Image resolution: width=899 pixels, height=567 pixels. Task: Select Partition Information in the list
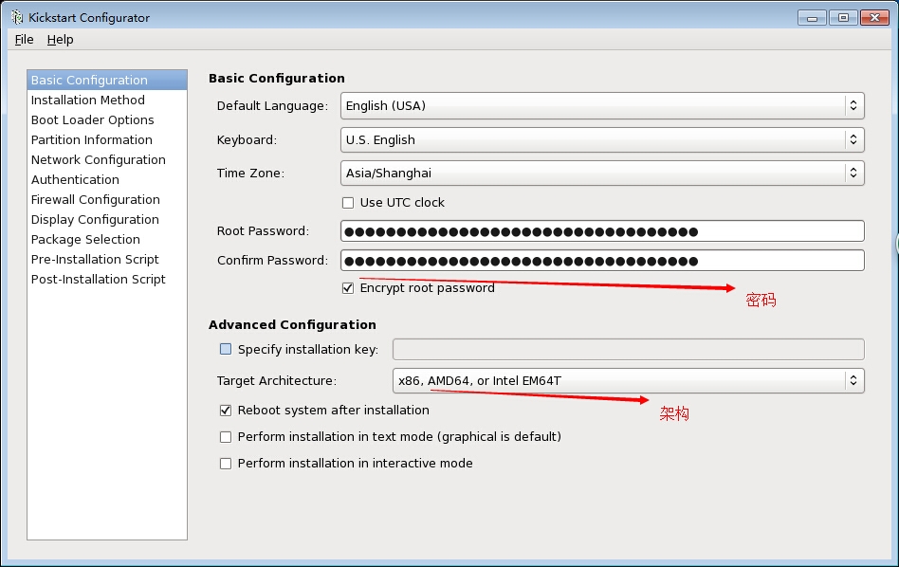[107, 140]
